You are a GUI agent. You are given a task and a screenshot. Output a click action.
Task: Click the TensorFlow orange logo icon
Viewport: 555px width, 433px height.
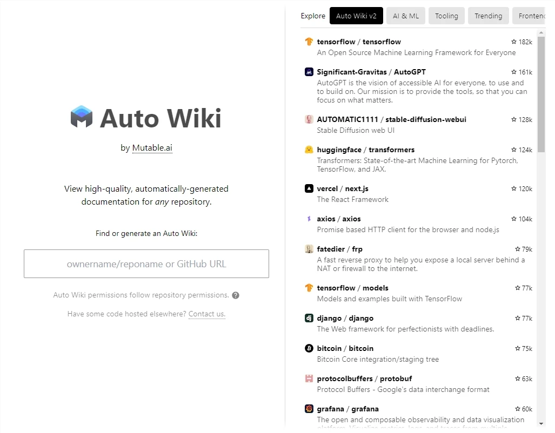(x=309, y=42)
